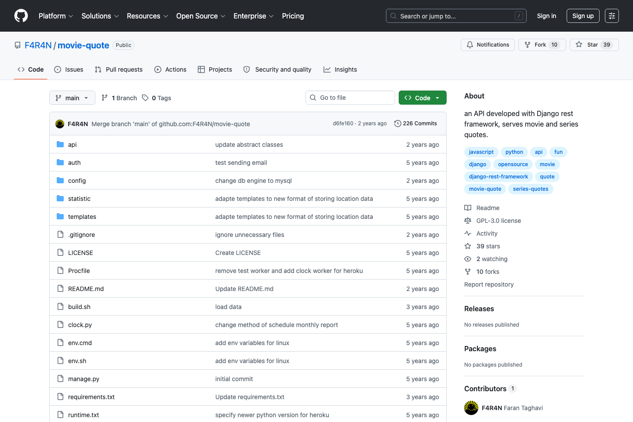Switch to the Pull requests tab

[x=119, y=69]
